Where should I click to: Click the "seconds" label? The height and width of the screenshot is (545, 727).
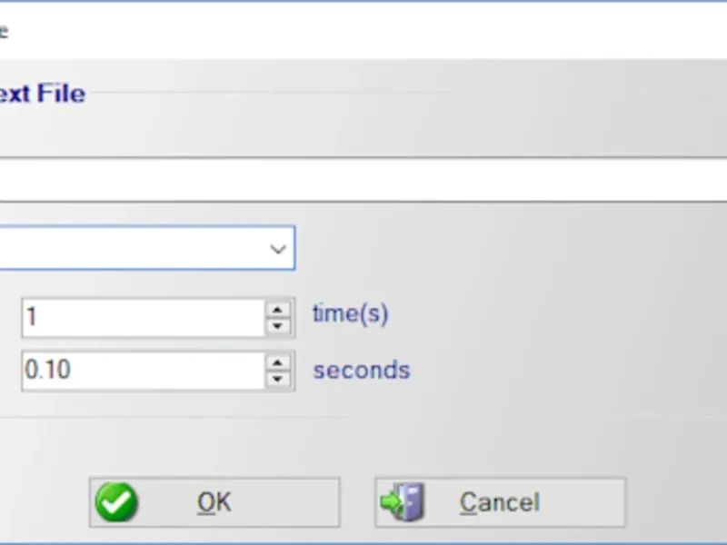pyautogui.click(x=361, y=371)
